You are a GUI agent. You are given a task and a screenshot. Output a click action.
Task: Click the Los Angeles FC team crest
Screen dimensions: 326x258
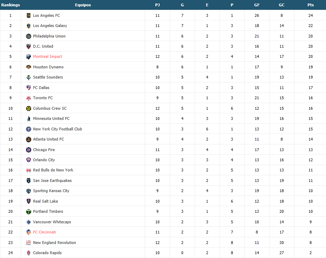pos(28,15)
